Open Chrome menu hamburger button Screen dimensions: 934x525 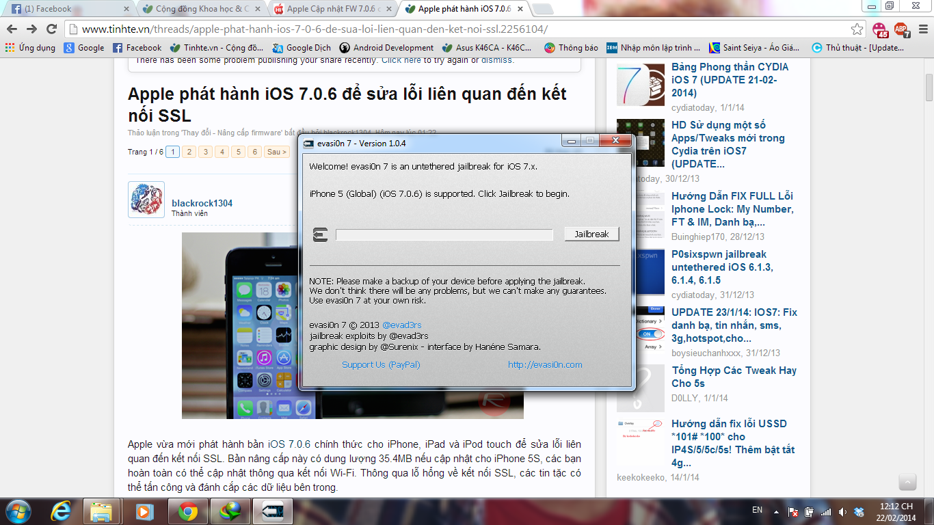tap(922, 29)
